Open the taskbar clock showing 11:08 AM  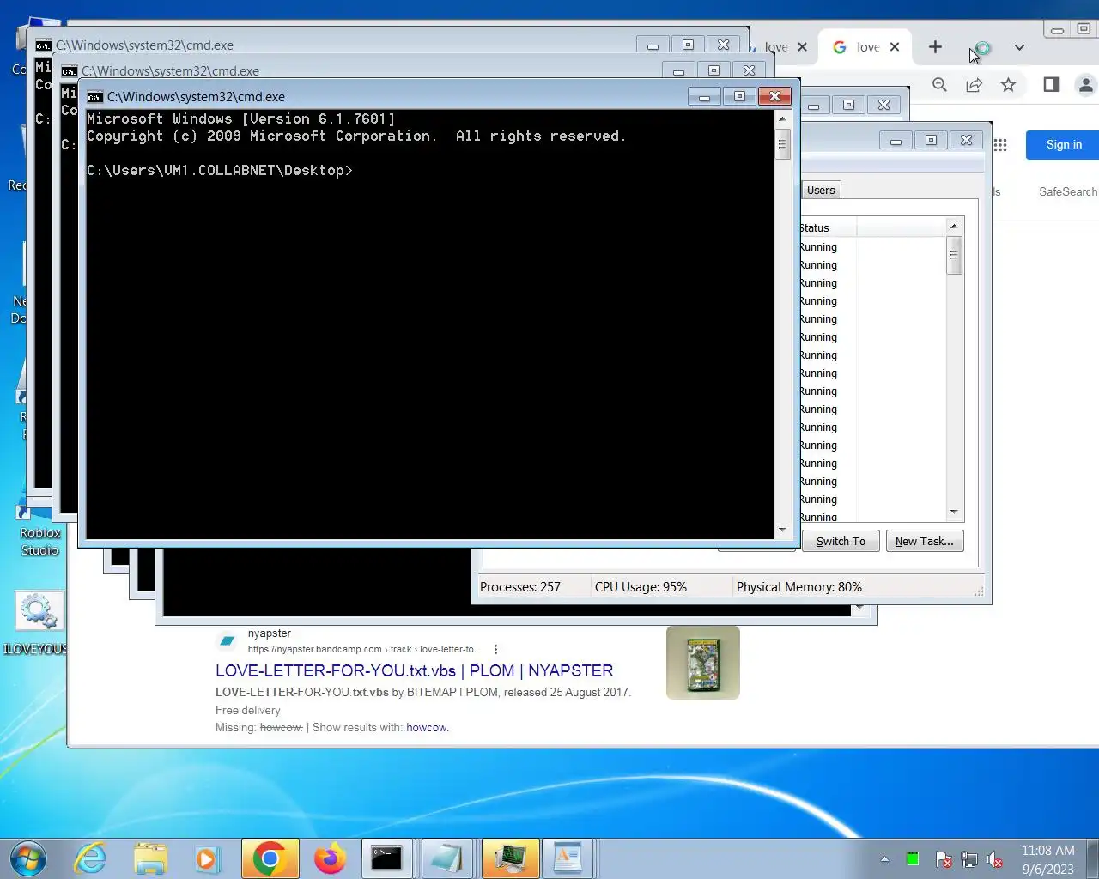coord(1047,859)
